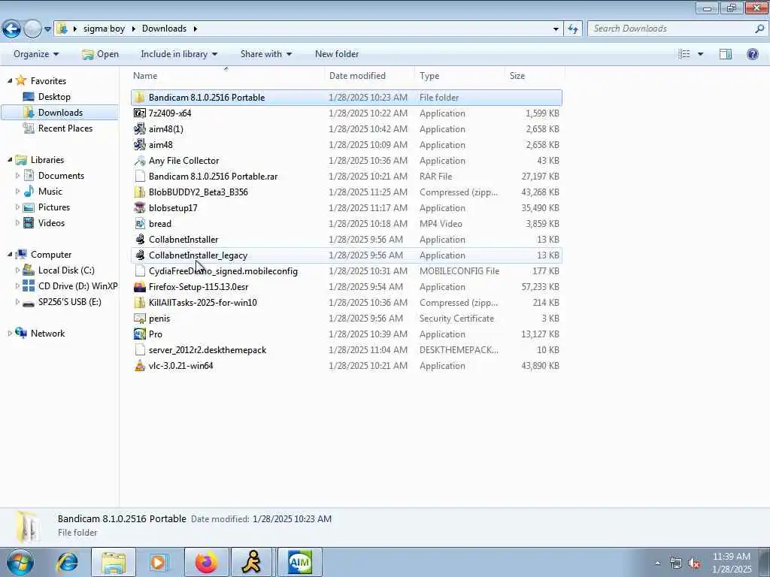Screen dimensions: 770x577
Task: Open the Organize menu
Action: coord(36,54)
